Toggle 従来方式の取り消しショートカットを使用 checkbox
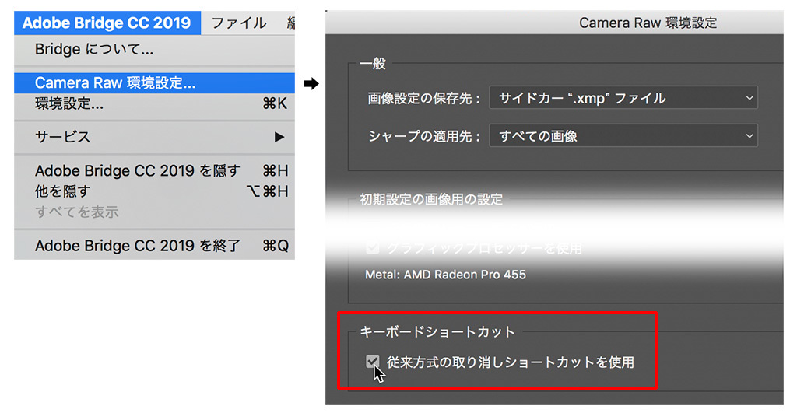This screenshot has width=797, height=420. [x=373, y=362]
